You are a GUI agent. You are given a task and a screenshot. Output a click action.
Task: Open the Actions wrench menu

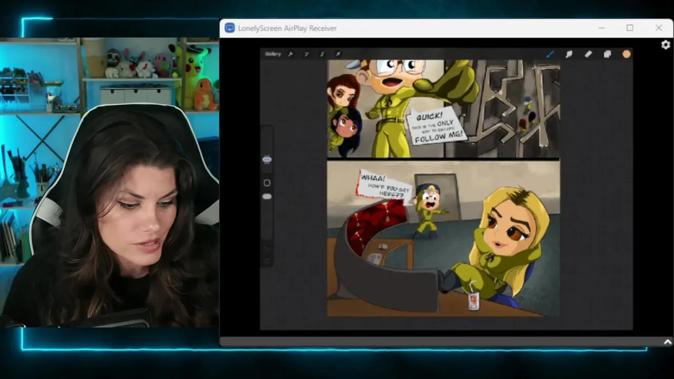(x=290, y=54)
